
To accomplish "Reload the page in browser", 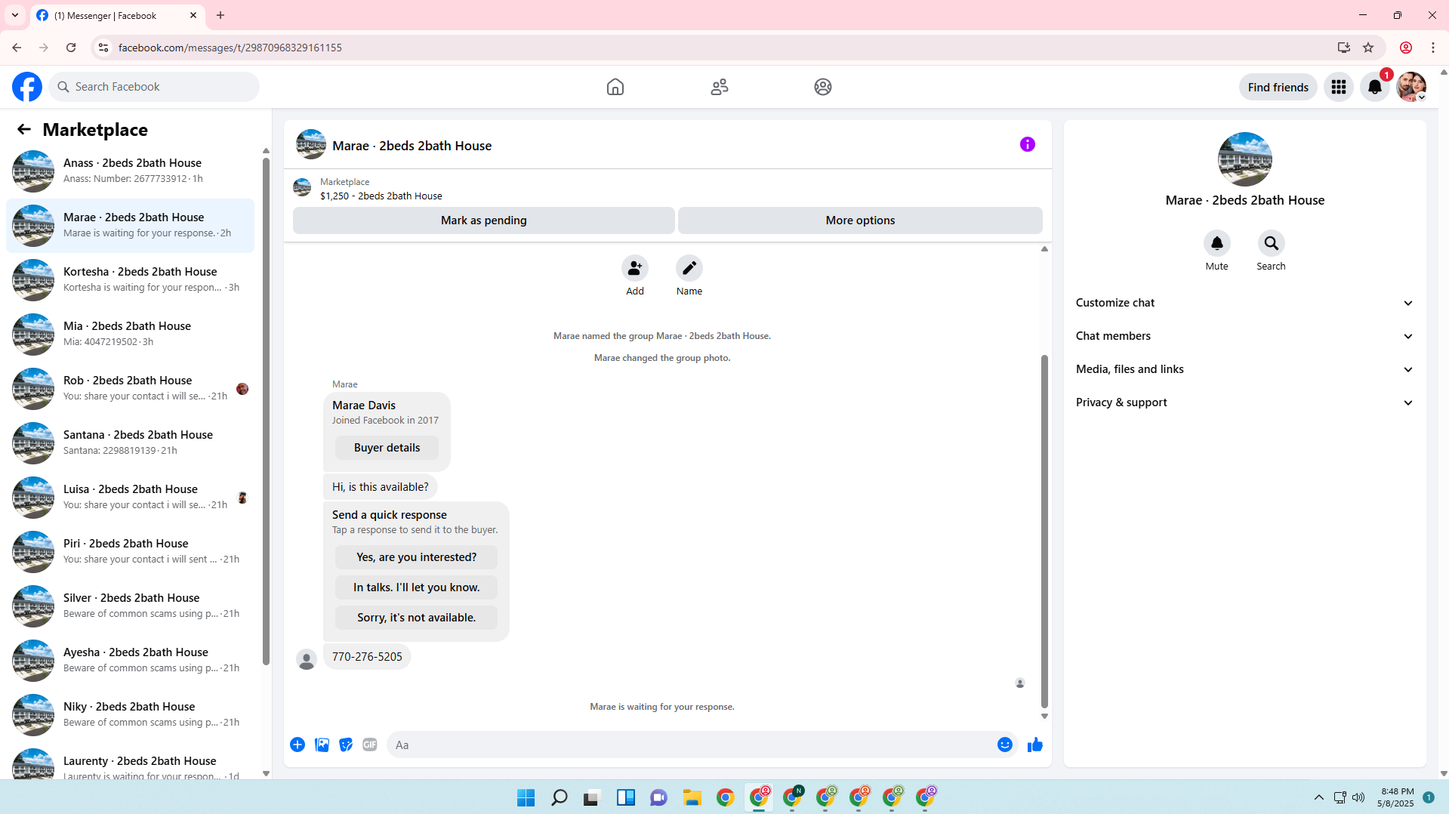I will pos(71,48).
